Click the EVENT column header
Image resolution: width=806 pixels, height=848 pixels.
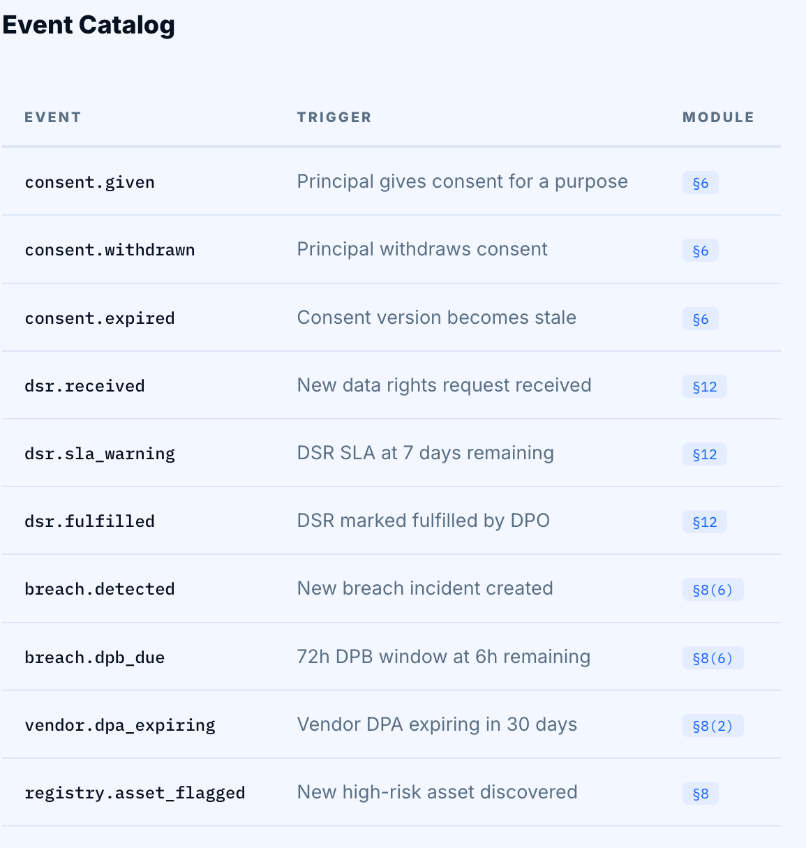53,117
